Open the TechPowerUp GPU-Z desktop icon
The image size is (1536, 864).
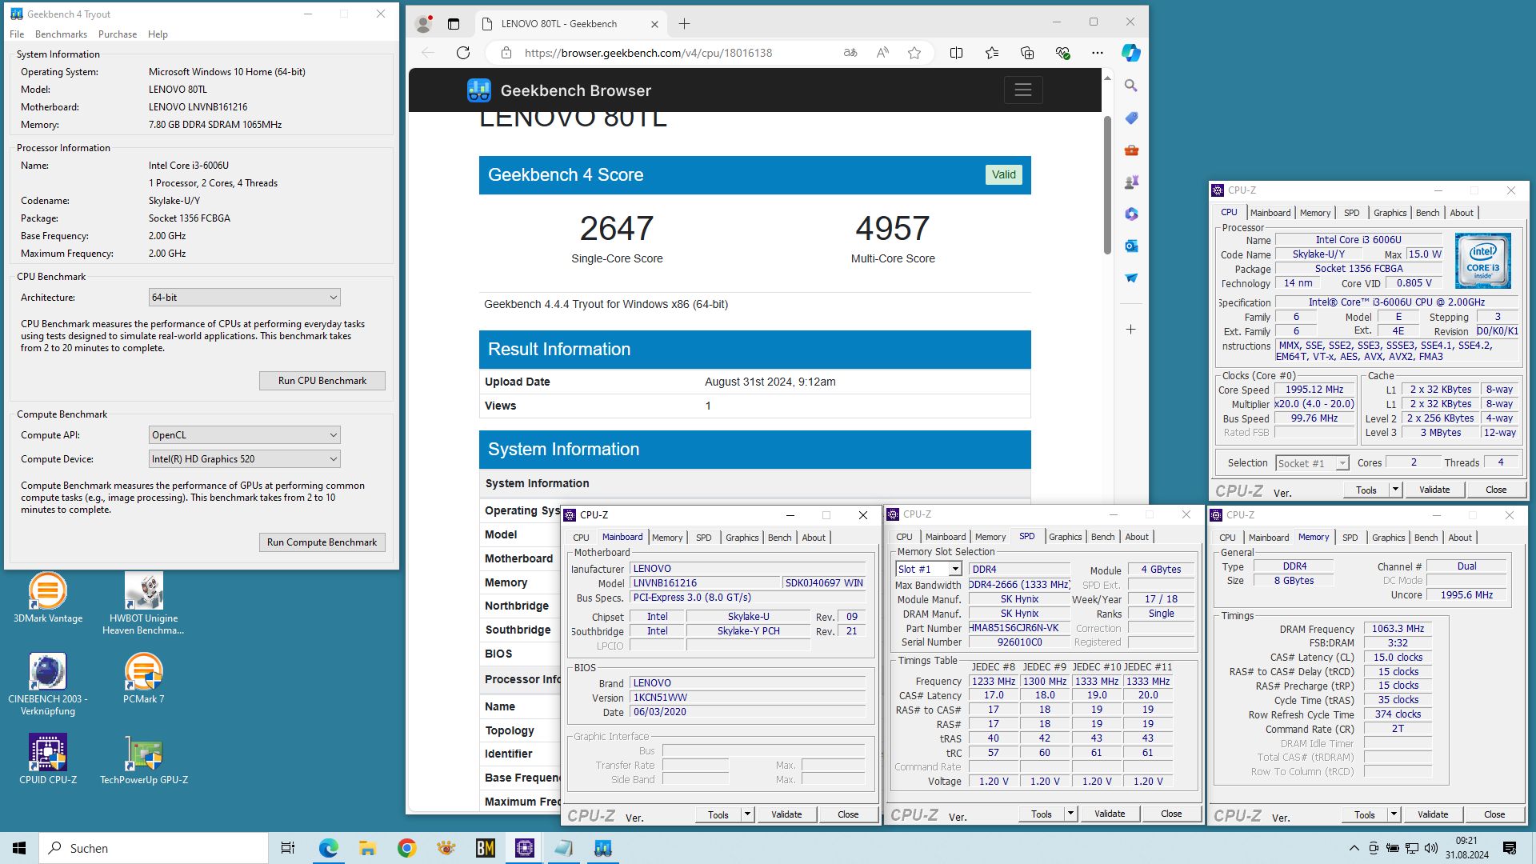coord(144,759)
